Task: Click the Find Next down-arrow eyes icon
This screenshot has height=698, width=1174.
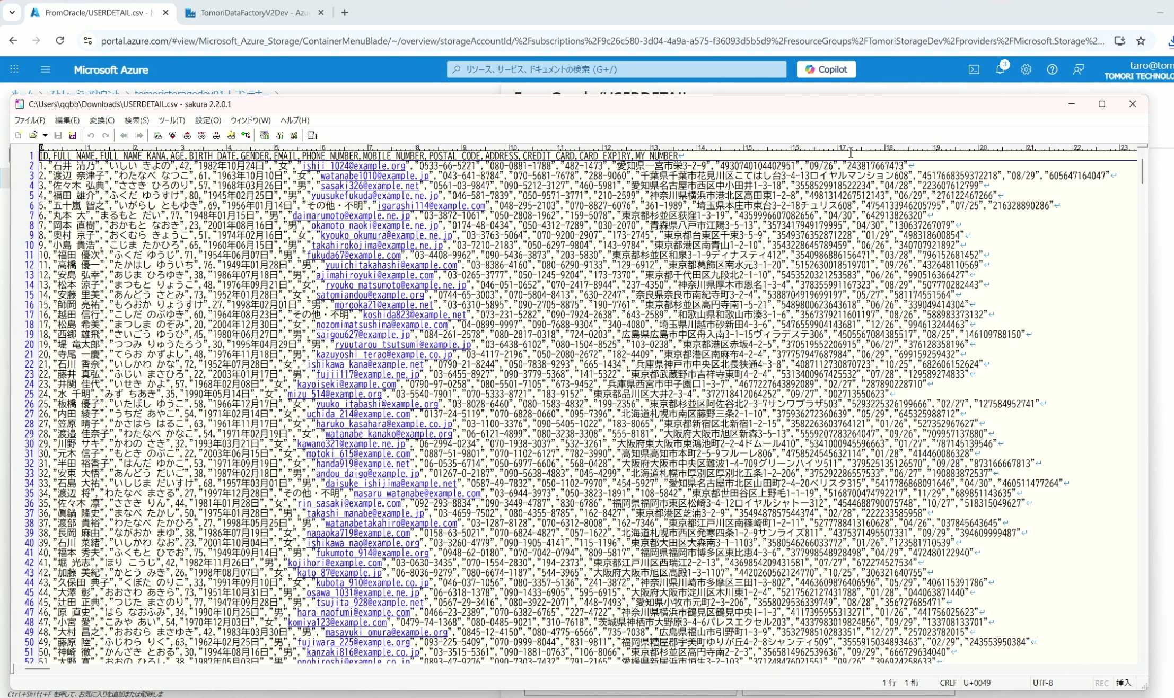Action: tap(173, 136)
